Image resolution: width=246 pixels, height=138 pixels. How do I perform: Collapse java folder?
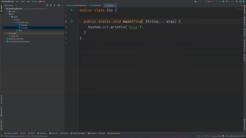pos(12,20)
